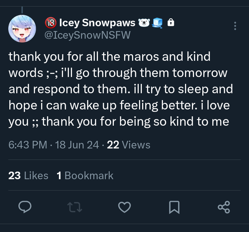Click the 1 Bookmark count
This screenshot has height=232, width=249.
coord(85,175)
